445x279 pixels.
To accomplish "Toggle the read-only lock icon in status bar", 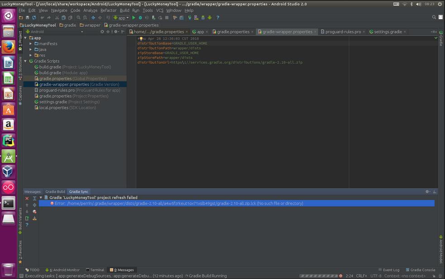I will pyautogui.click(x=434, y=276).
